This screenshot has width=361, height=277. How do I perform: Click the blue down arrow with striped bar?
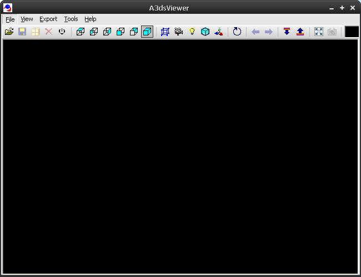pos(287,32)
